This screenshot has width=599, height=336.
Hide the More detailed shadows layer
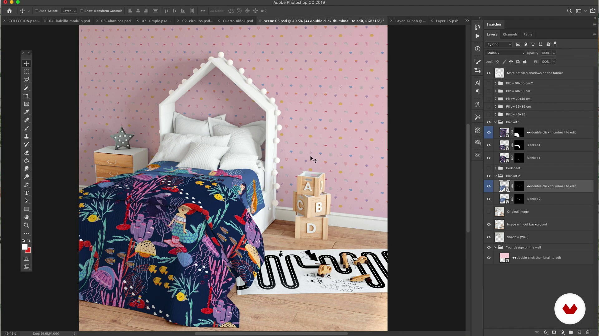click(489, 73)
